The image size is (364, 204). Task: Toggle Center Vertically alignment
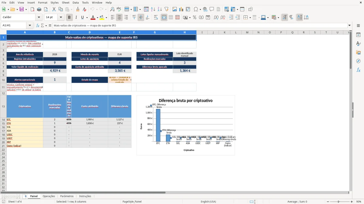tap(141, 18)
